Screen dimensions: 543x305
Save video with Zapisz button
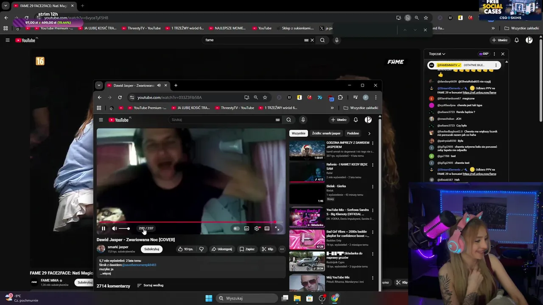[247, 249]
